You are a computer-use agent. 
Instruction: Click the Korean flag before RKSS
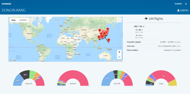coord(169,42)
